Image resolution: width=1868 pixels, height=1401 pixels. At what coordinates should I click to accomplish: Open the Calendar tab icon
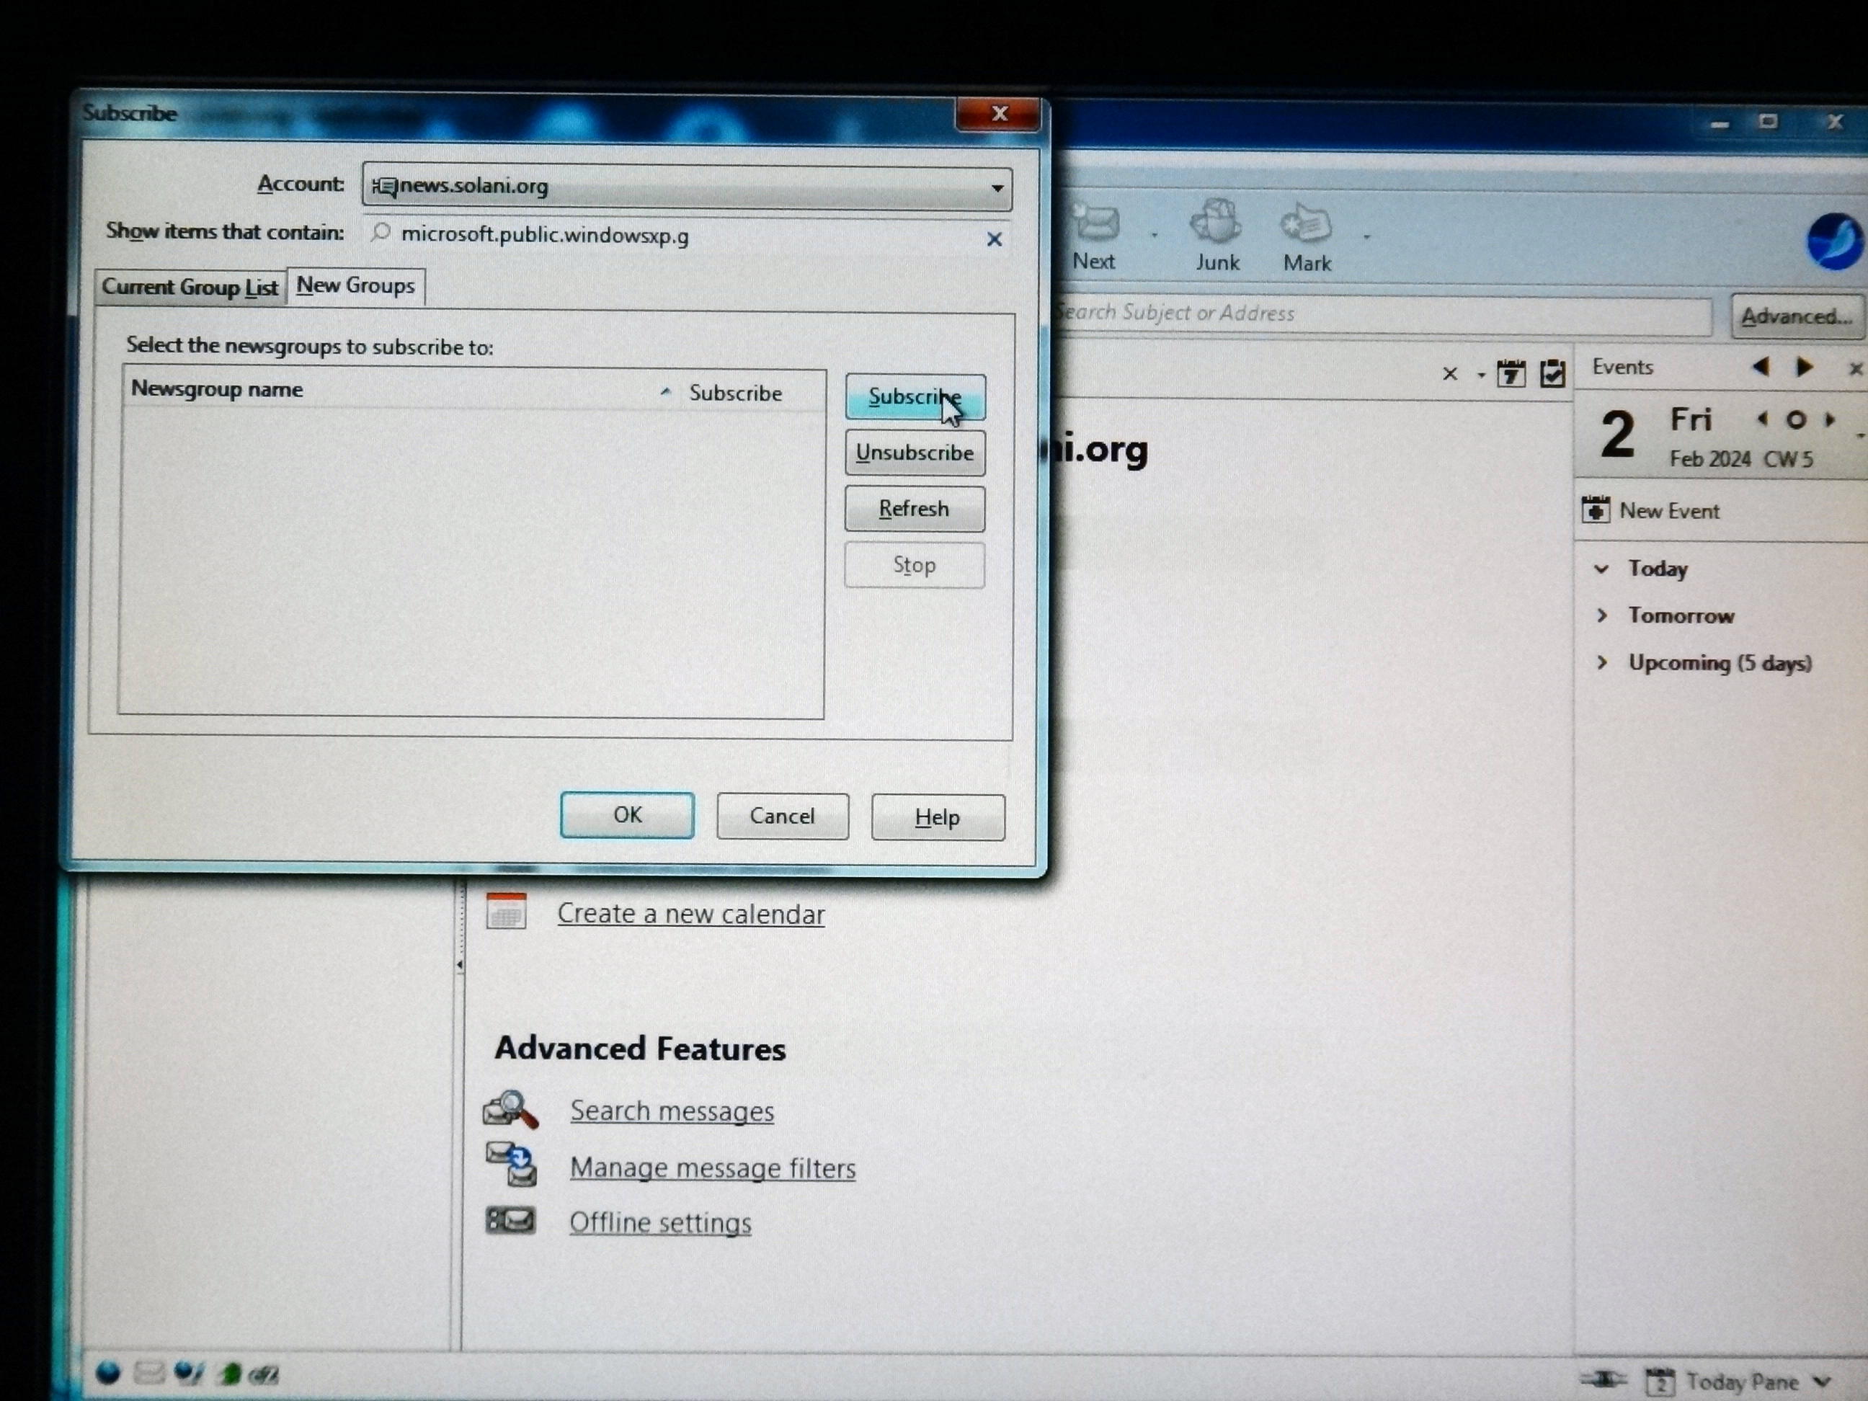click(x=1511, y=373)
